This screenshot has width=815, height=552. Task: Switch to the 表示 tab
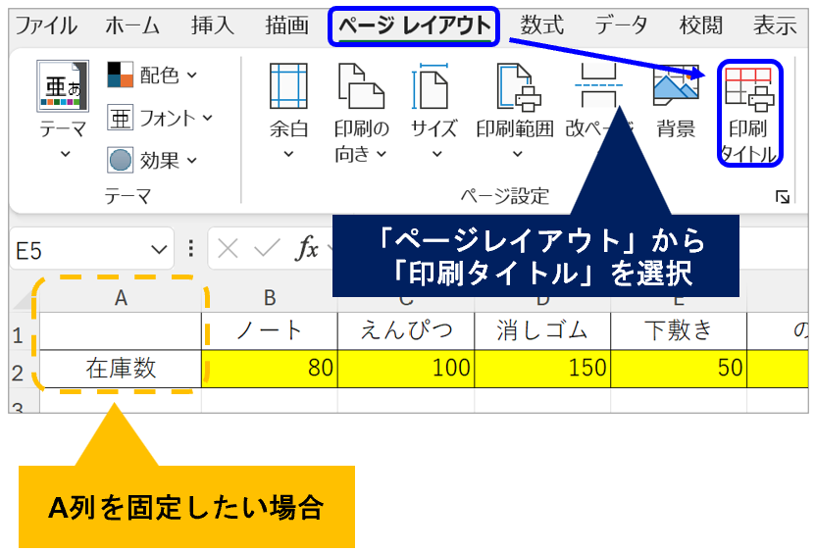click(775, 25)
